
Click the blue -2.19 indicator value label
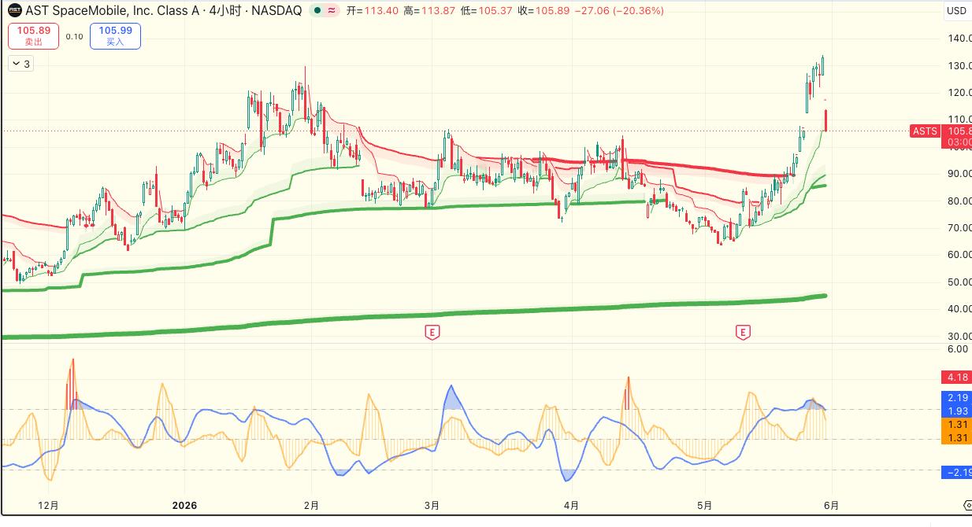tap(957, 472)
